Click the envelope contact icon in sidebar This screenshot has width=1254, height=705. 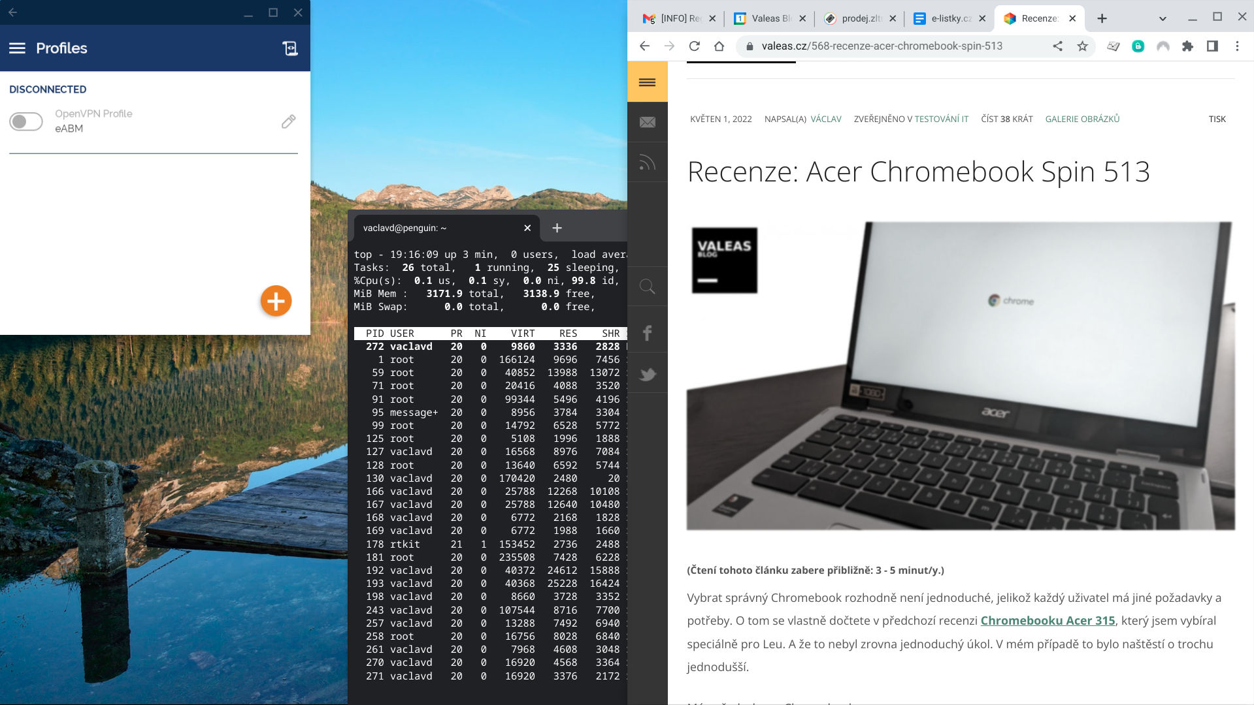pos(648,122)
